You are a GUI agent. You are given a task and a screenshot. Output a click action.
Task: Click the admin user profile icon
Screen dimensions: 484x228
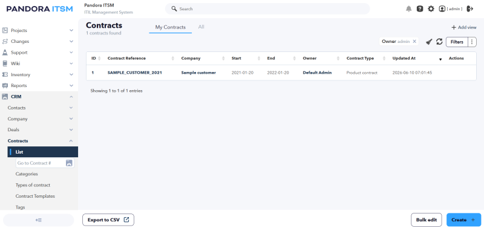(442, 8)
